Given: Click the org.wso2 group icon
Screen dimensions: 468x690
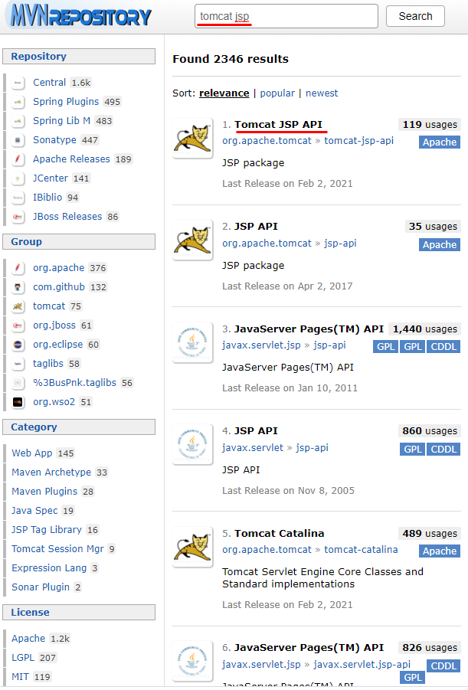Looking at the screenshot, I should click(18, 402).
